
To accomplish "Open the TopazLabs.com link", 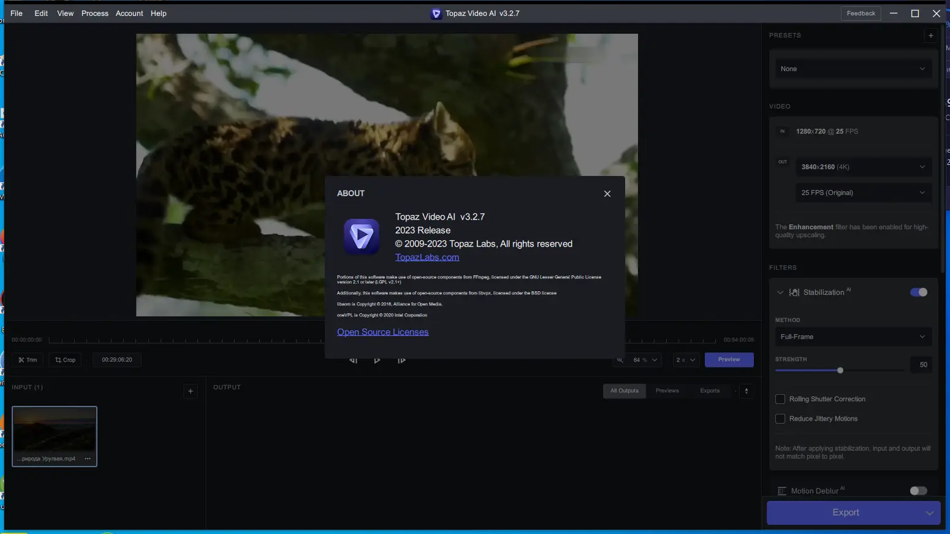I will pos(427,257).
